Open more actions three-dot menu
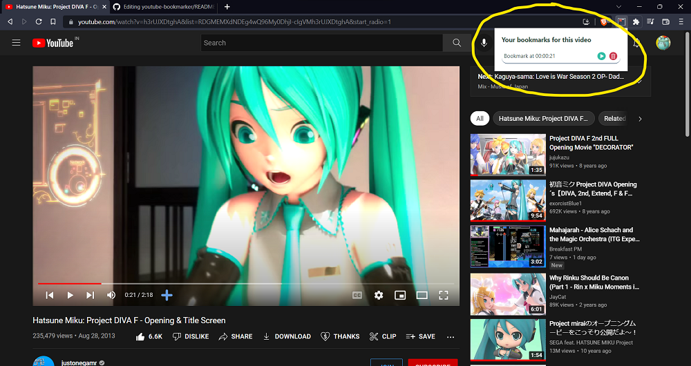Screen dimensions: 691x366 (451, 336)
